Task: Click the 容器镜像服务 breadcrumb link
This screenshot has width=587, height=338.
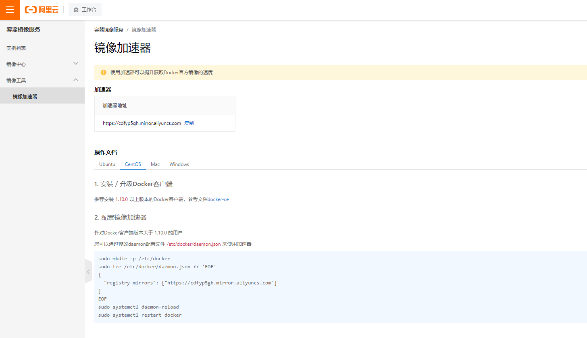Action: click(109, 30)
